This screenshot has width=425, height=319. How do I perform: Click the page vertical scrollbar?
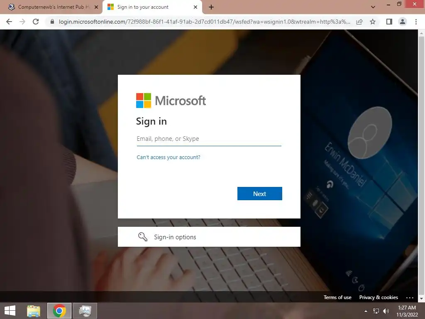coord(421,165)
